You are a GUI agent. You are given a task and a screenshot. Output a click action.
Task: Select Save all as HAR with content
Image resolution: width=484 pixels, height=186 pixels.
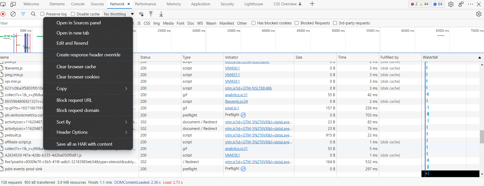pyautogui.click(x=84, y=144)
